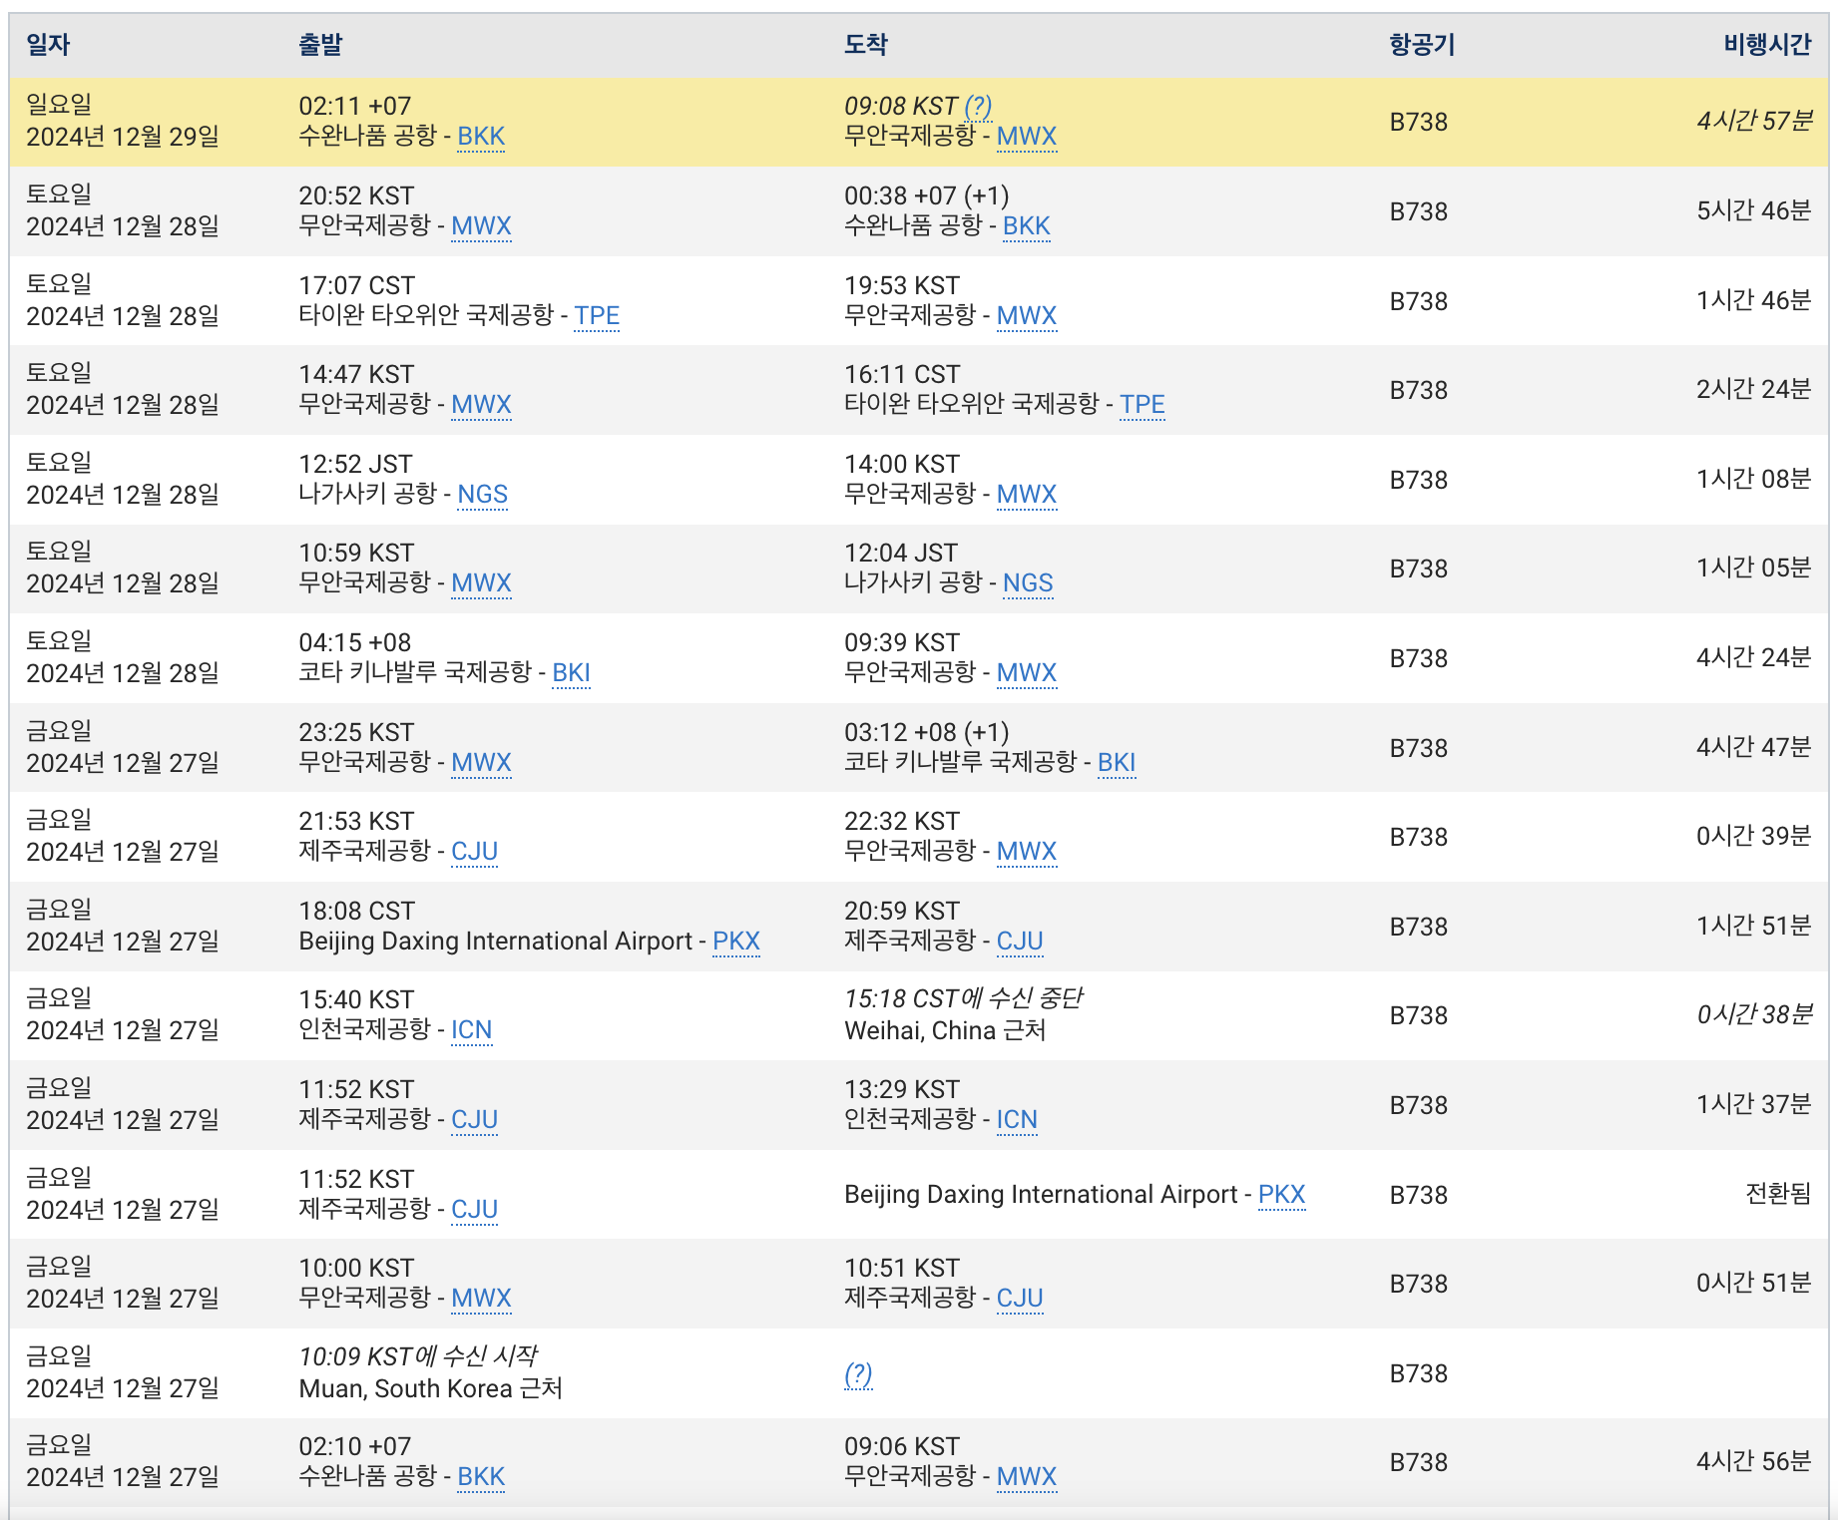This screenshot has width=1838, height=1520.
Task: Open BKK link in 02:11 +07 departure
Action: tap(481, 137)
